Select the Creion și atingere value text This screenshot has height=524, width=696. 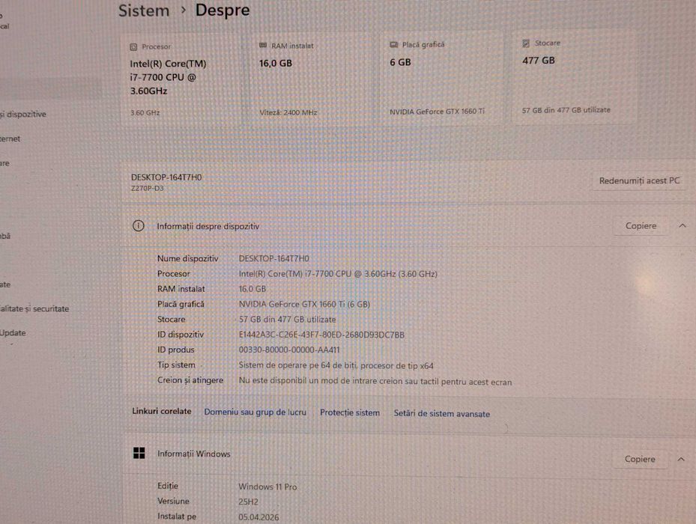click(375, 381)
